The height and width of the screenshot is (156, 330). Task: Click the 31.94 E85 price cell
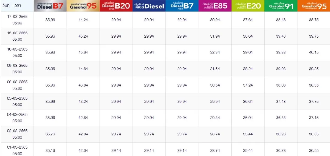(215, 36)
